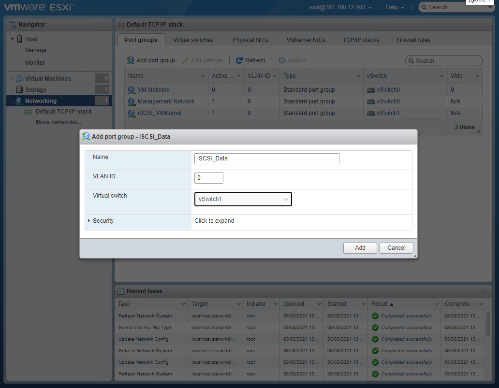Click the Edit settings pencil icon

pos(185,60)
